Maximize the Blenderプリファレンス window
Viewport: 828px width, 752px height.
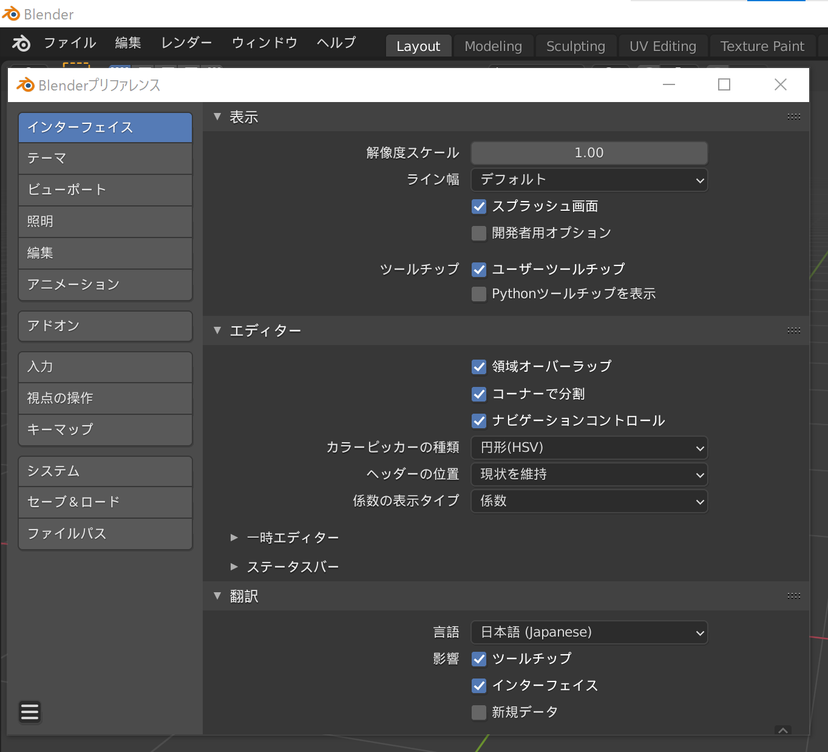724,85
